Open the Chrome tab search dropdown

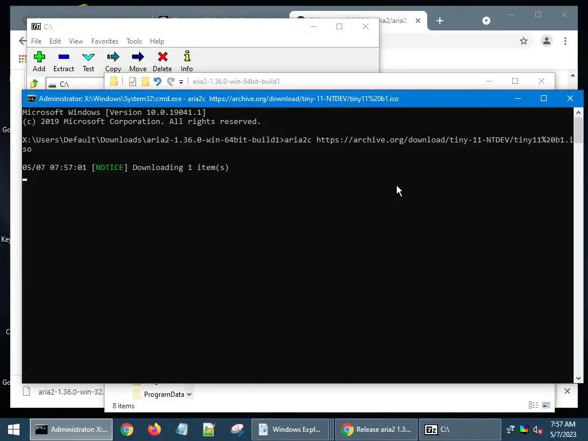click(x=486, y=21)
